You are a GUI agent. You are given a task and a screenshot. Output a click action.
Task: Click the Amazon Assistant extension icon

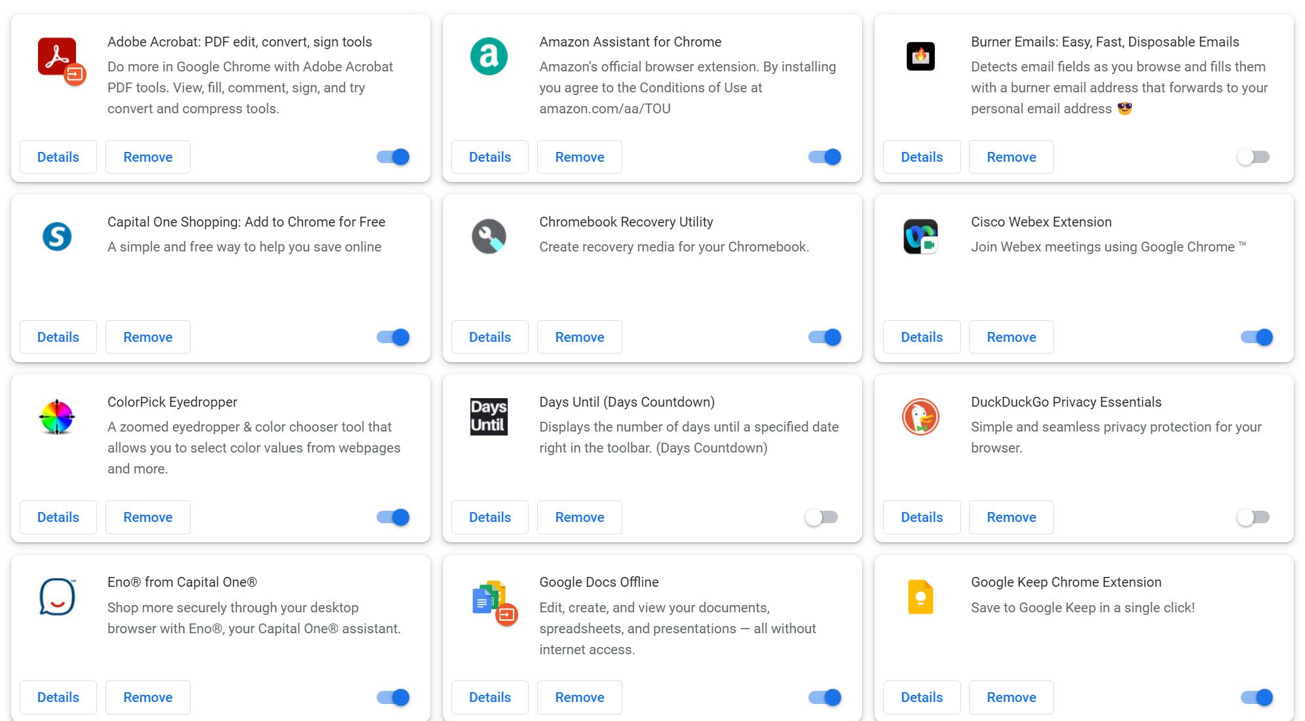pos(489,56)
